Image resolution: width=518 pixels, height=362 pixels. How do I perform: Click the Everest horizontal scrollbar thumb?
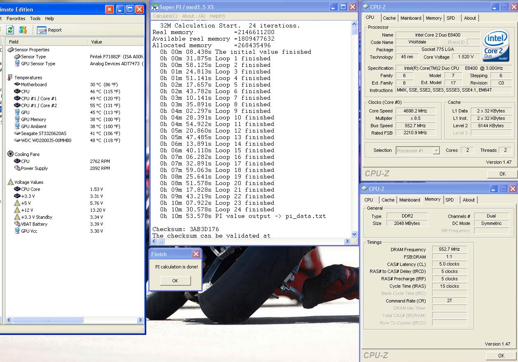pyautogui.click(x=49, y=320)
